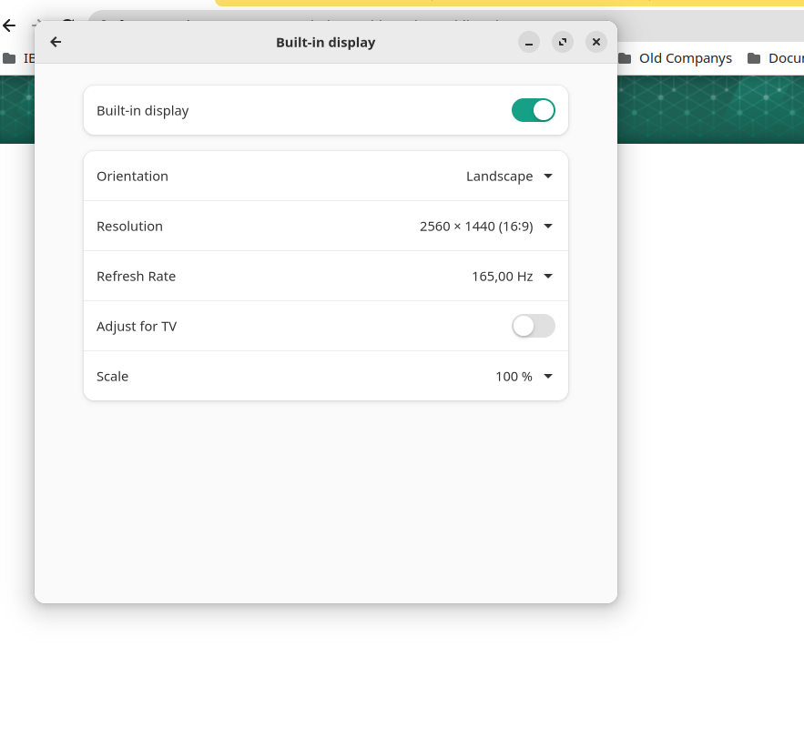Click the Scale row label
The height and width of the screenshot is (738, 804).
click(x=112, y=377)
